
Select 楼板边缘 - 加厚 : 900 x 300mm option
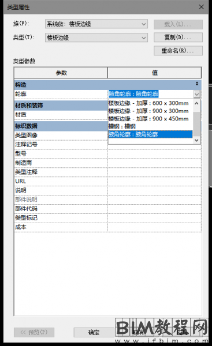(x=150, y=111)
